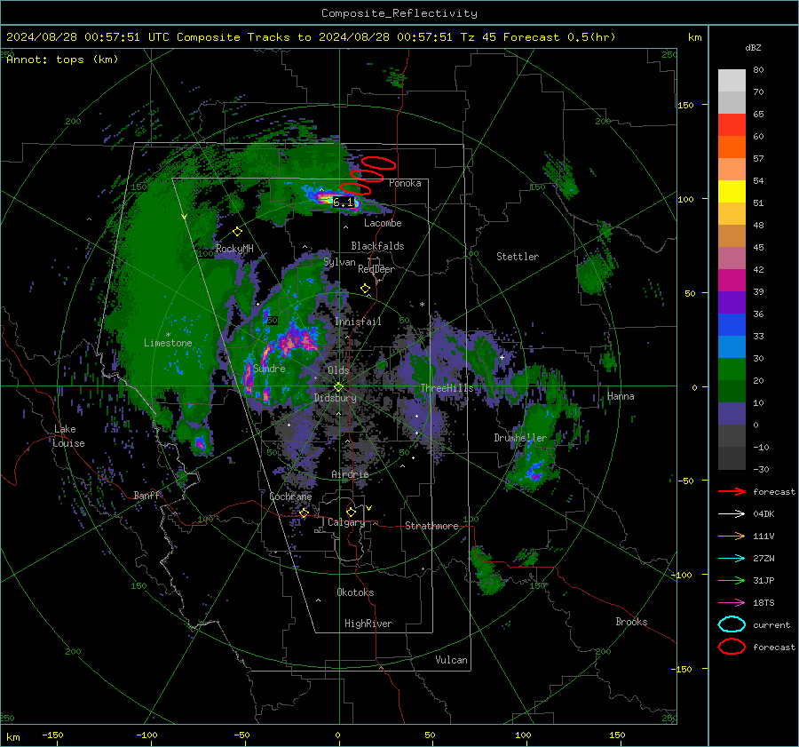Click the RedDeer city label

click(376, 269)
